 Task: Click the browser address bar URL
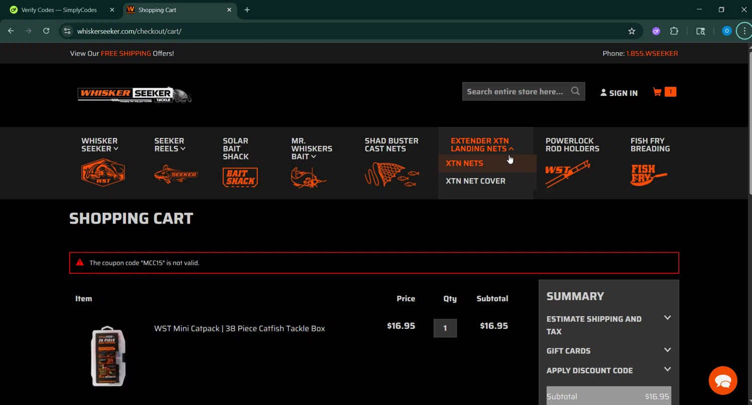[129, 31]
